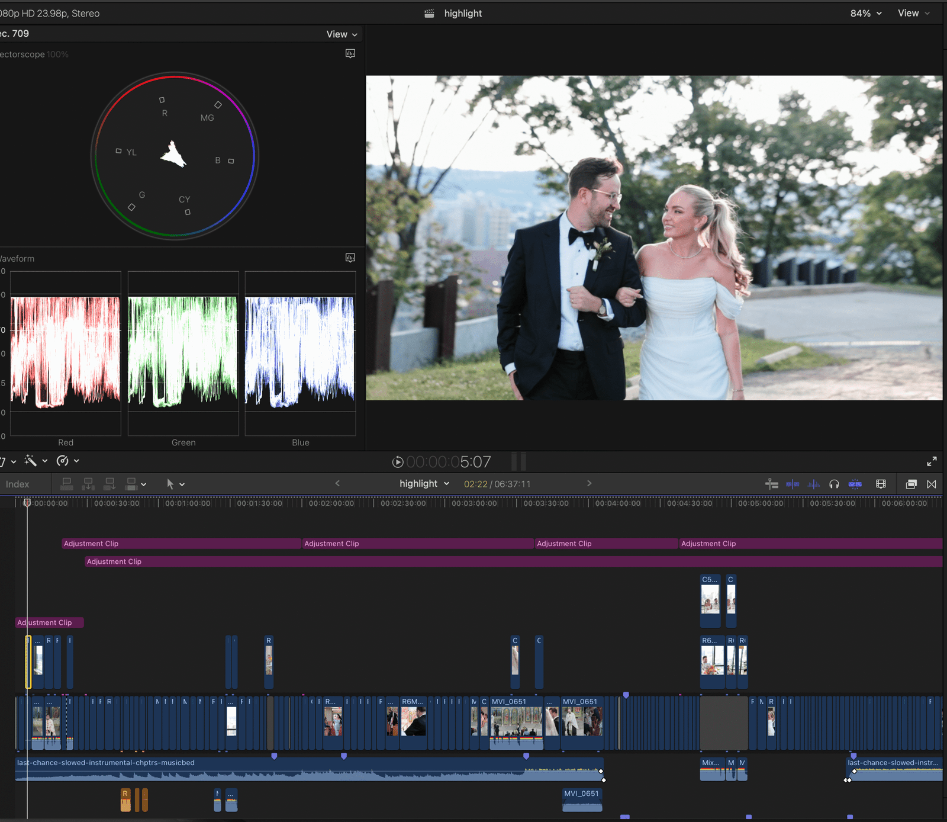Screen dimensions: 947x822
Task: Select the MVI_0651 audio clip below music
Action: coord(582,801)
